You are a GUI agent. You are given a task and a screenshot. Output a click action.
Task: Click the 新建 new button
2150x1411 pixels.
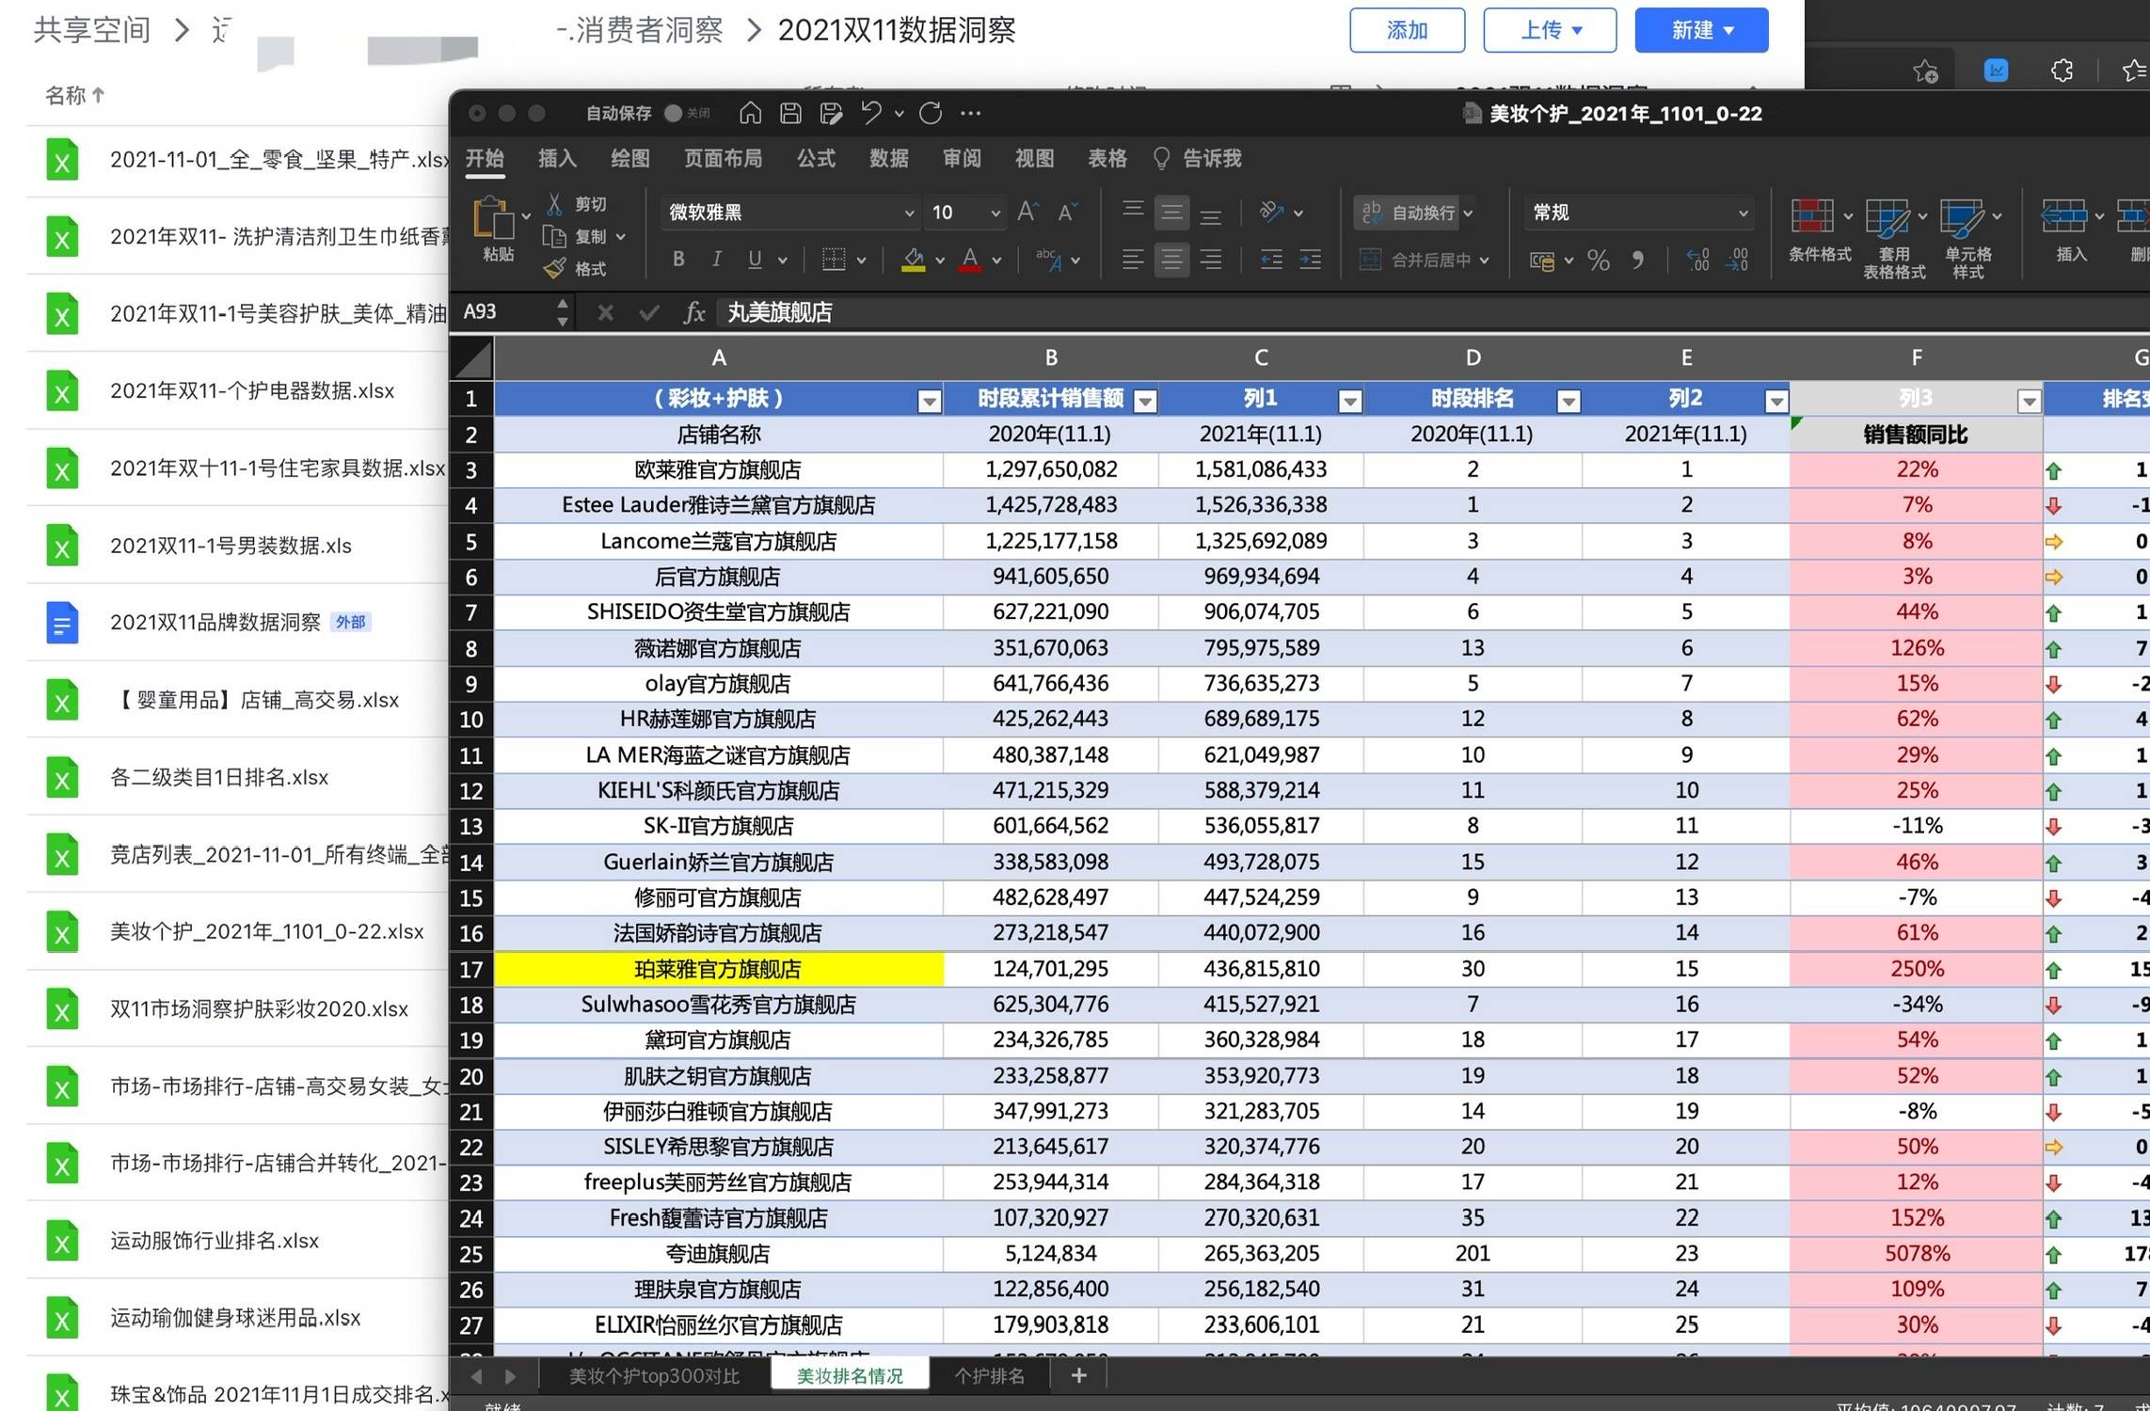click(x=1700, y=30)
